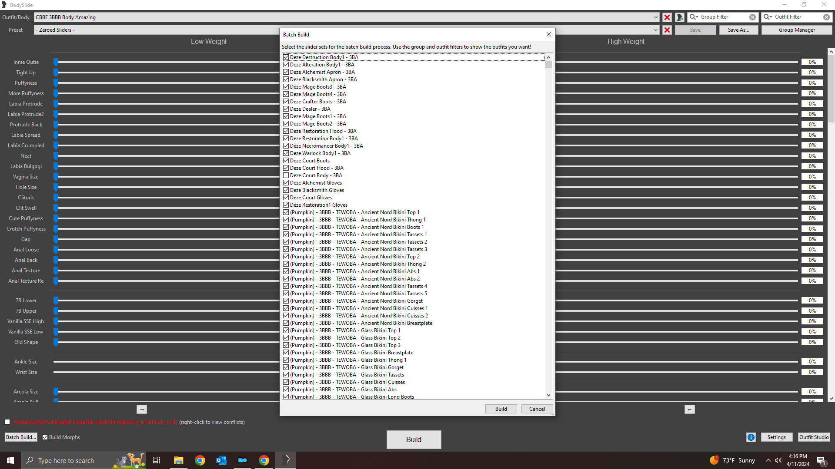The height and width of the screenshot is (469, 835).
Task: Click Save As... for the preset
Action: coord(738,30)
